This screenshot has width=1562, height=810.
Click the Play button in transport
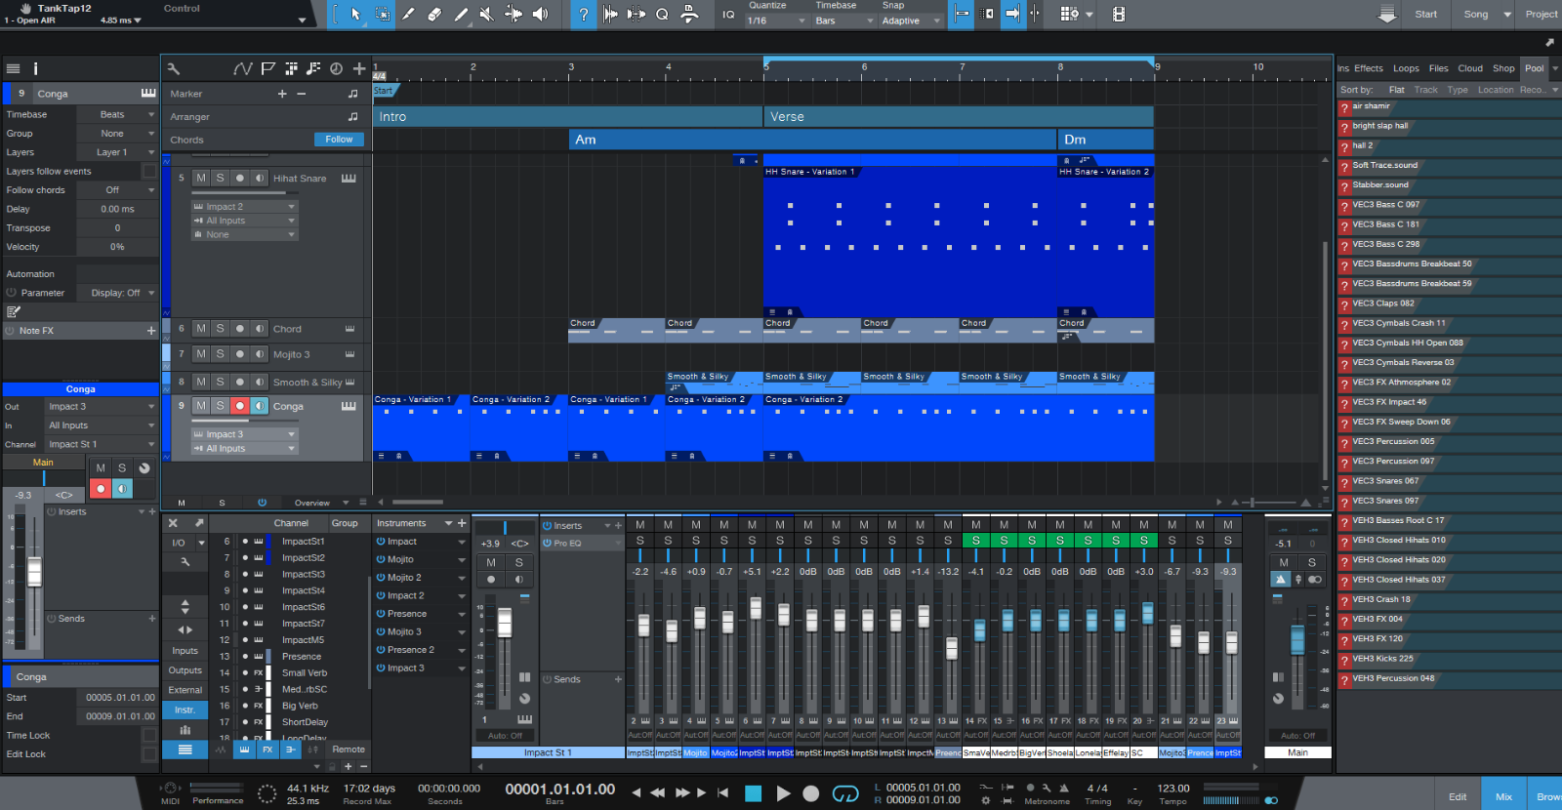[x=783, y=792]
